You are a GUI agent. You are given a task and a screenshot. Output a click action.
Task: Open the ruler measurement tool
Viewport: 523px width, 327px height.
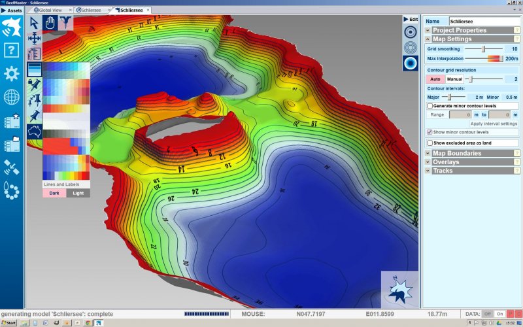click(35, 54)
